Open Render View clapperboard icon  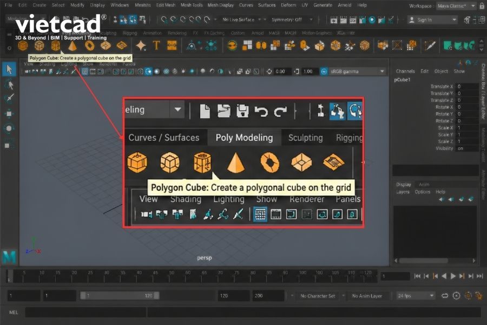pyautogui.click(x=334, y=20)
